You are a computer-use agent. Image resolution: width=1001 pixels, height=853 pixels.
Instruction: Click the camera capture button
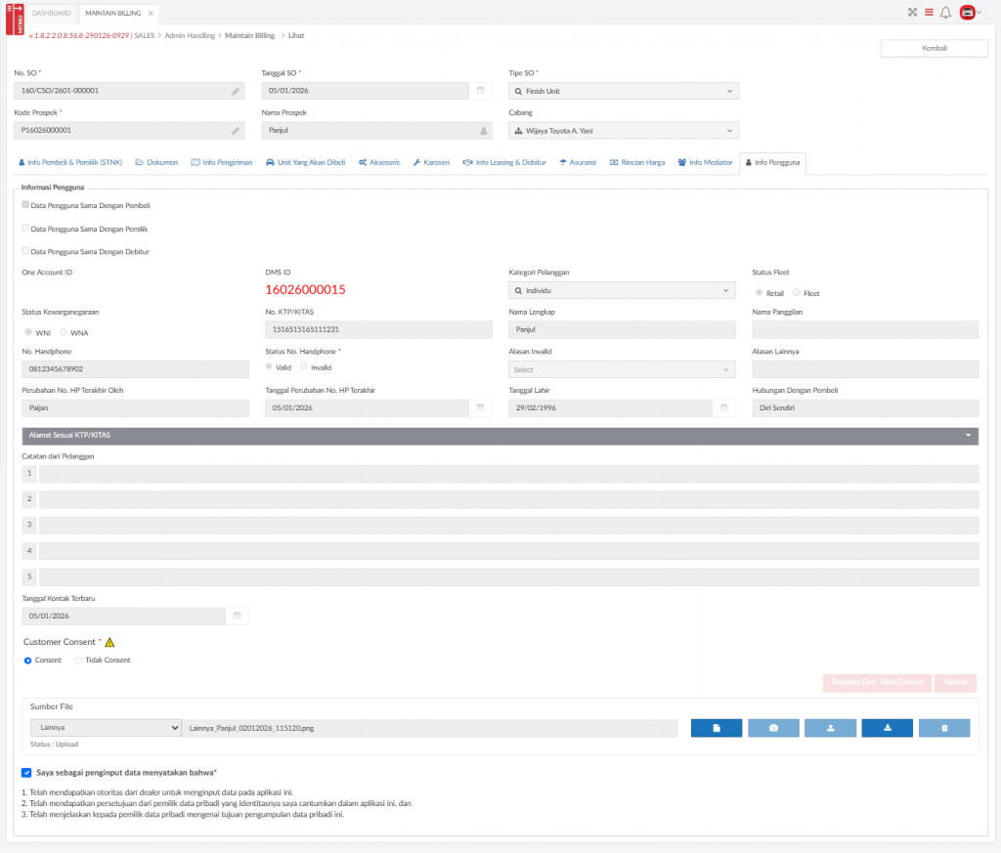click(x=773, y=728)
